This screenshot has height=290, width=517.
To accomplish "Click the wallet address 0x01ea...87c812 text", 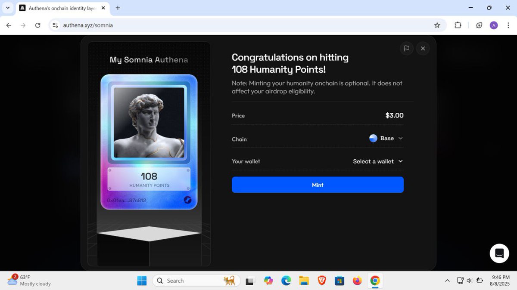I will tap(126, 201).
